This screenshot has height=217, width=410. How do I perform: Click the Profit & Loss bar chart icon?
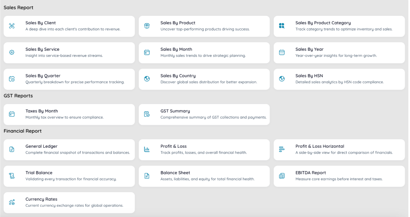147,149
